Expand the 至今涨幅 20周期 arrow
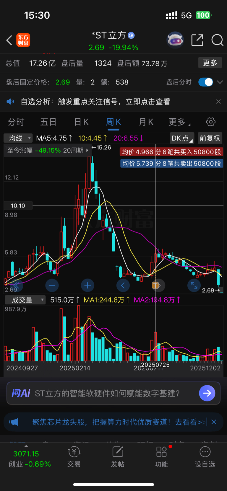This screenshot has height=491, width=227. pyautogui.click(x=87, y=150)
